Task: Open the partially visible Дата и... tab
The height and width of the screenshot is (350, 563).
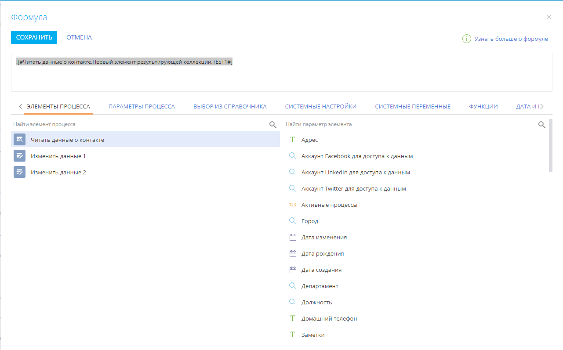Action: click(527, 106)
